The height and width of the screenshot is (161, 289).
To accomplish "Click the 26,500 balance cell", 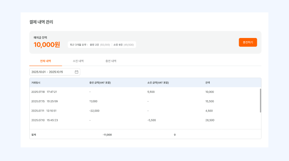I will click(x=210, y=120).
